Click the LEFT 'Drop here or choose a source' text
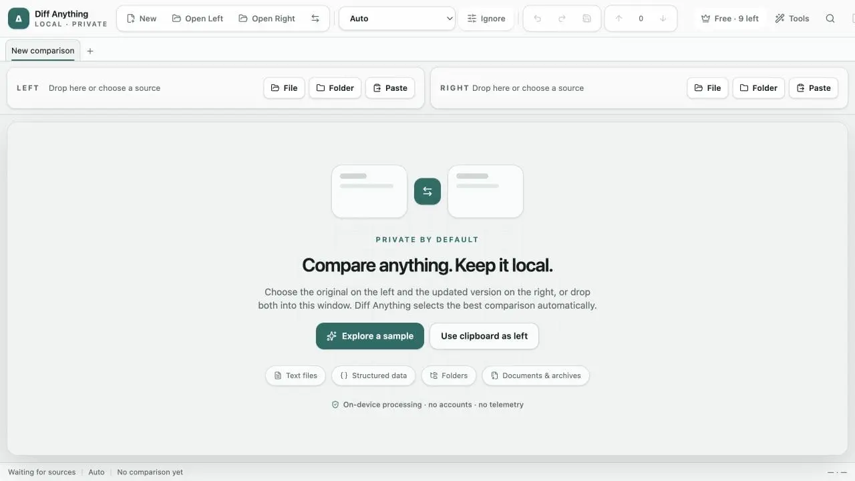The height and width of the screenshot is (481, 855). 104,88
